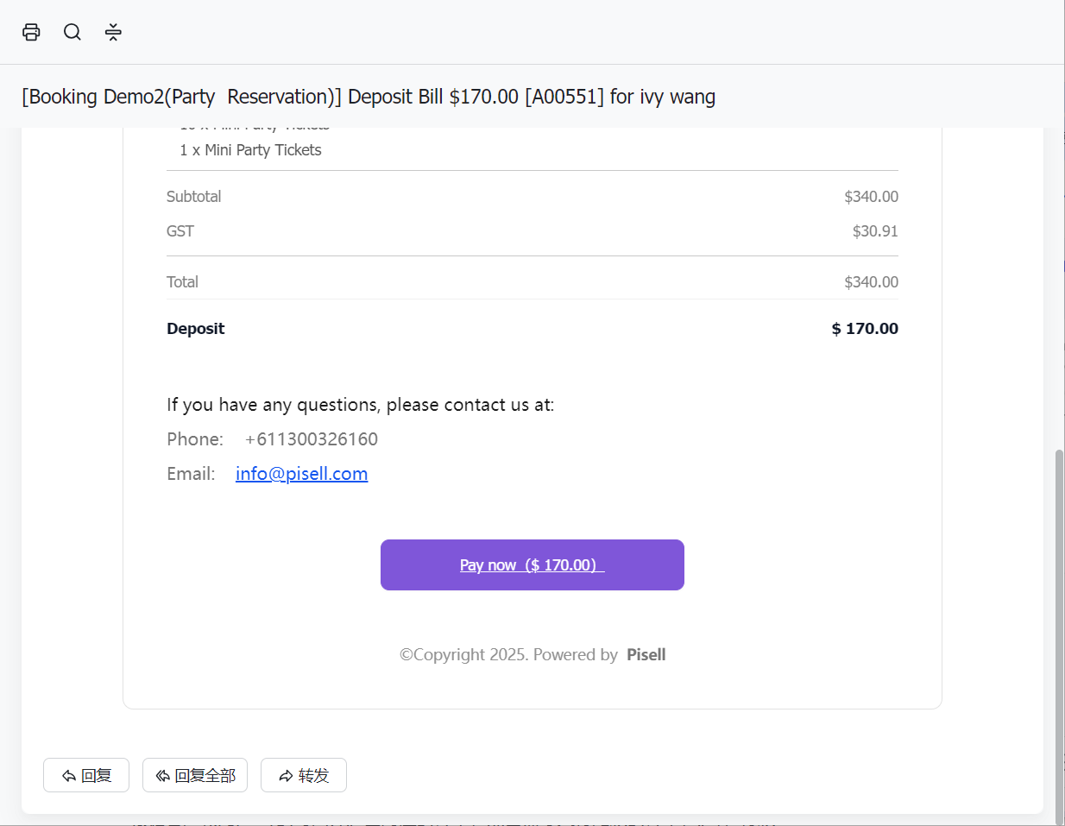Image resolution: width=1065 pixels, height=826 pixels.
Task: Click the Total row label
Action: point(182,282)
